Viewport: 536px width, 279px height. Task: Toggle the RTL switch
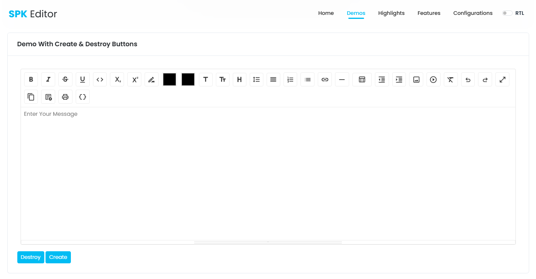pyautogui.click(x=507, y=12)
